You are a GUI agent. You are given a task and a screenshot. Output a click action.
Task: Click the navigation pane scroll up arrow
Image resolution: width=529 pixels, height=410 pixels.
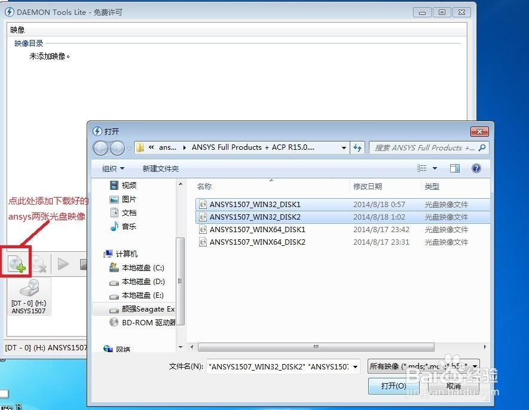tap(181, 184)
